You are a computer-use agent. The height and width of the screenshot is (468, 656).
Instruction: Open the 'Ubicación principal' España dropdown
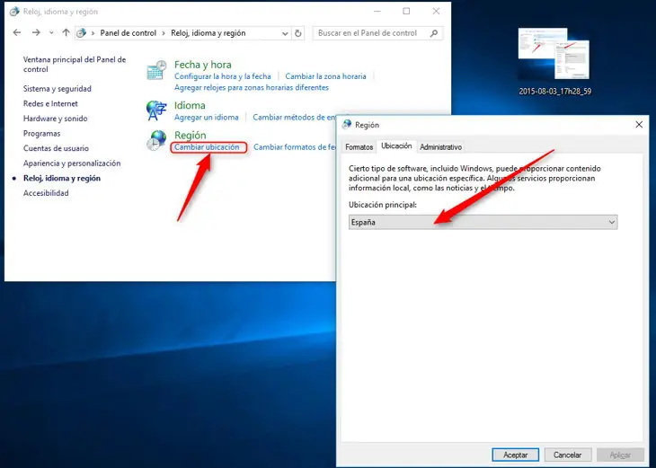pyautogui.click(x=483, y=222)
